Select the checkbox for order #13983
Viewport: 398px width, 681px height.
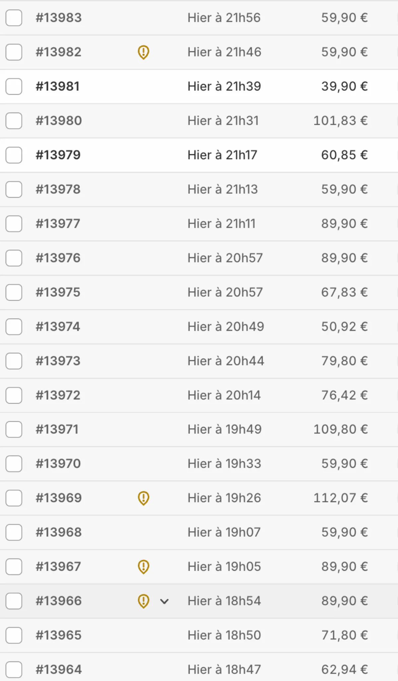pos(14,18)
